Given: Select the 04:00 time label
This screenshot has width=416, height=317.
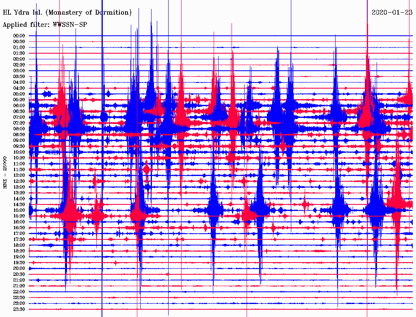Looking at the screenshot, I should click(x=19, y=83).
